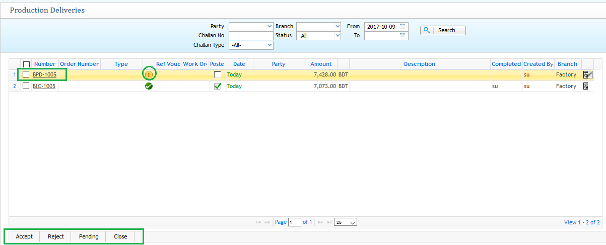The height and width of the screenshot is (245, 606).
Task: Sort by the Number column header
Action: pyautogui.click(x=45, y=64)
